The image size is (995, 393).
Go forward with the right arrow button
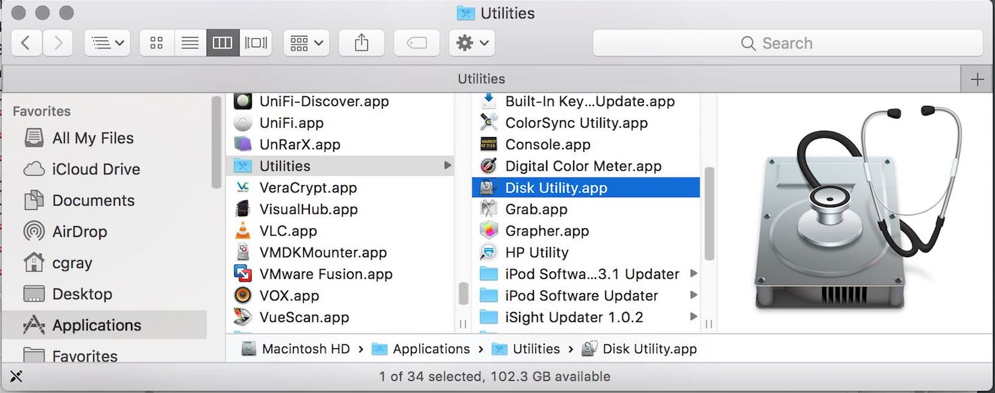(58, 43)
